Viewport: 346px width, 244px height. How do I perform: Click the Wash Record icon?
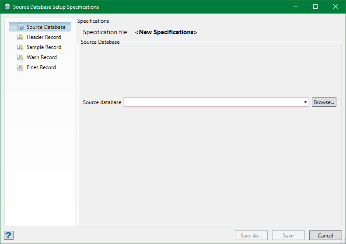(20, 57)
